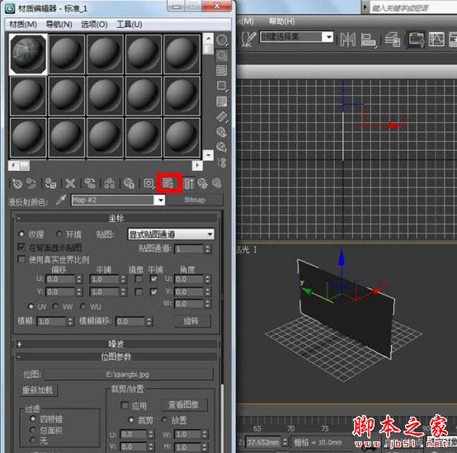This screenshot has width=457, height=453.
Task: Toggle the Backlight icon
Action: pos(222,55)
